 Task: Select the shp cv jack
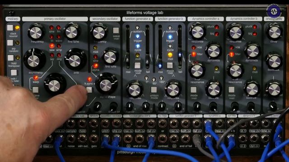pyautogui.click(x=117, y=124)
